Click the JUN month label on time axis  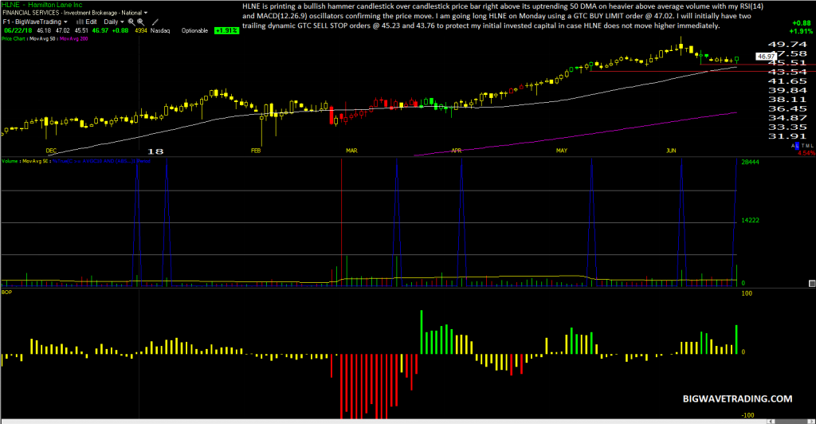(x=671, y=151)
